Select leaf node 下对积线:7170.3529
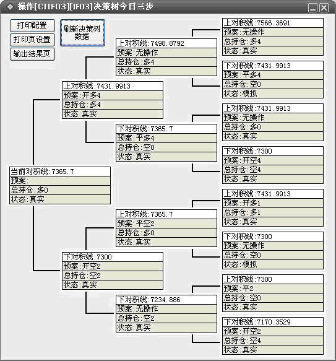 (x=273, y=336)
